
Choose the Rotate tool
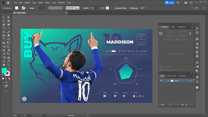click(4, 39)
